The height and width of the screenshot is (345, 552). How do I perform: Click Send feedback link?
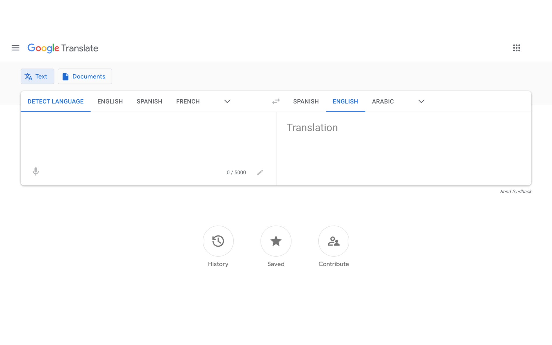[516, 191]
